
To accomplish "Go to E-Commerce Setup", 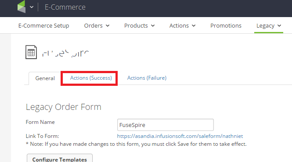I will 44,25.
